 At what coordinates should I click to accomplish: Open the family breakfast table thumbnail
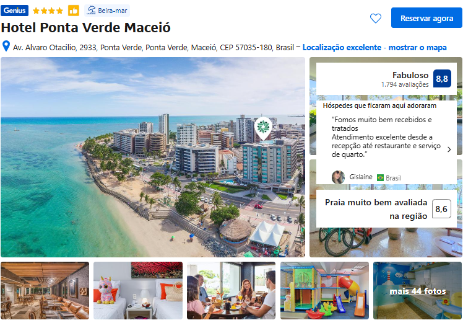231,290
